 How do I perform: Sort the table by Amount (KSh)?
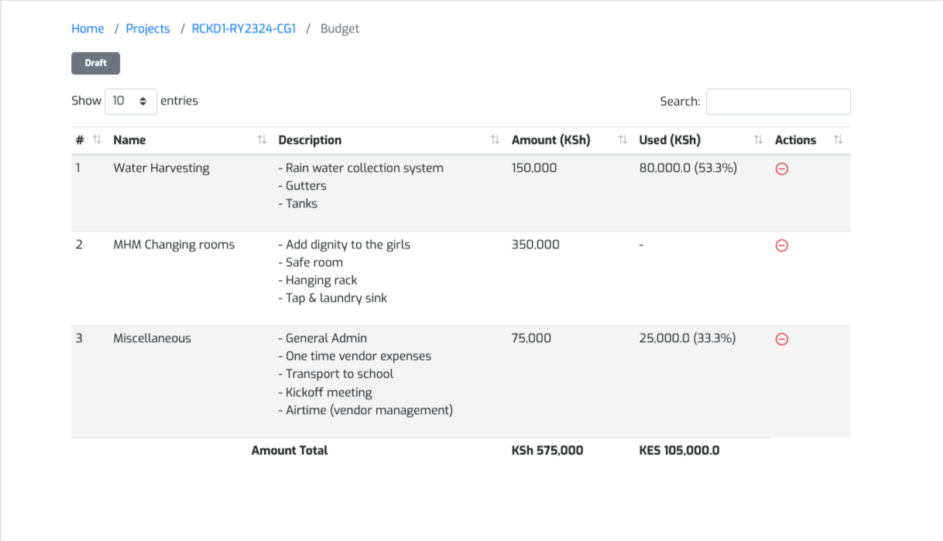pos(622,140)
